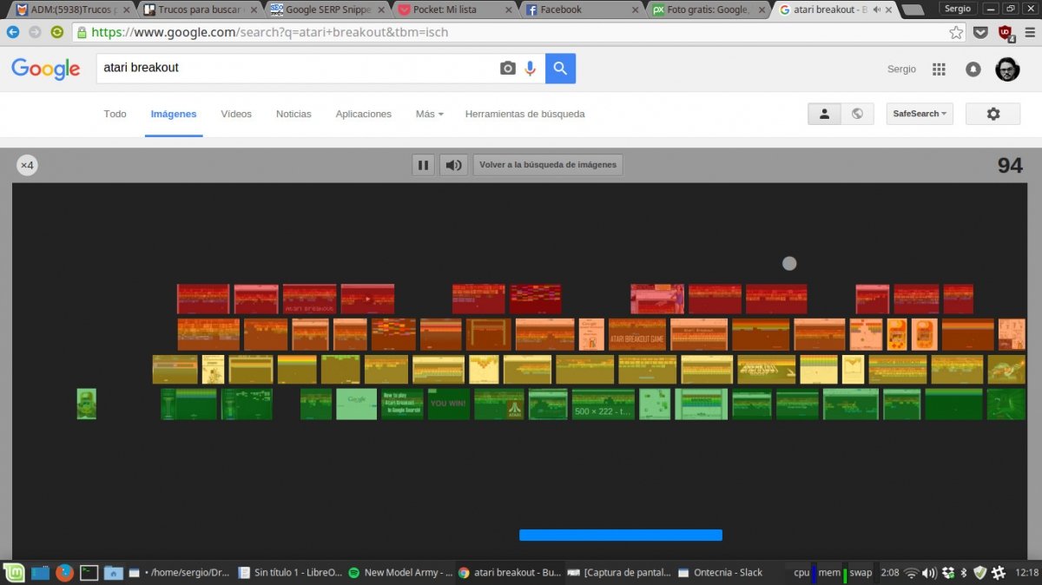Open the Google account avatar
This screenshot has width=1042, height=585.
pos(1007,69)
